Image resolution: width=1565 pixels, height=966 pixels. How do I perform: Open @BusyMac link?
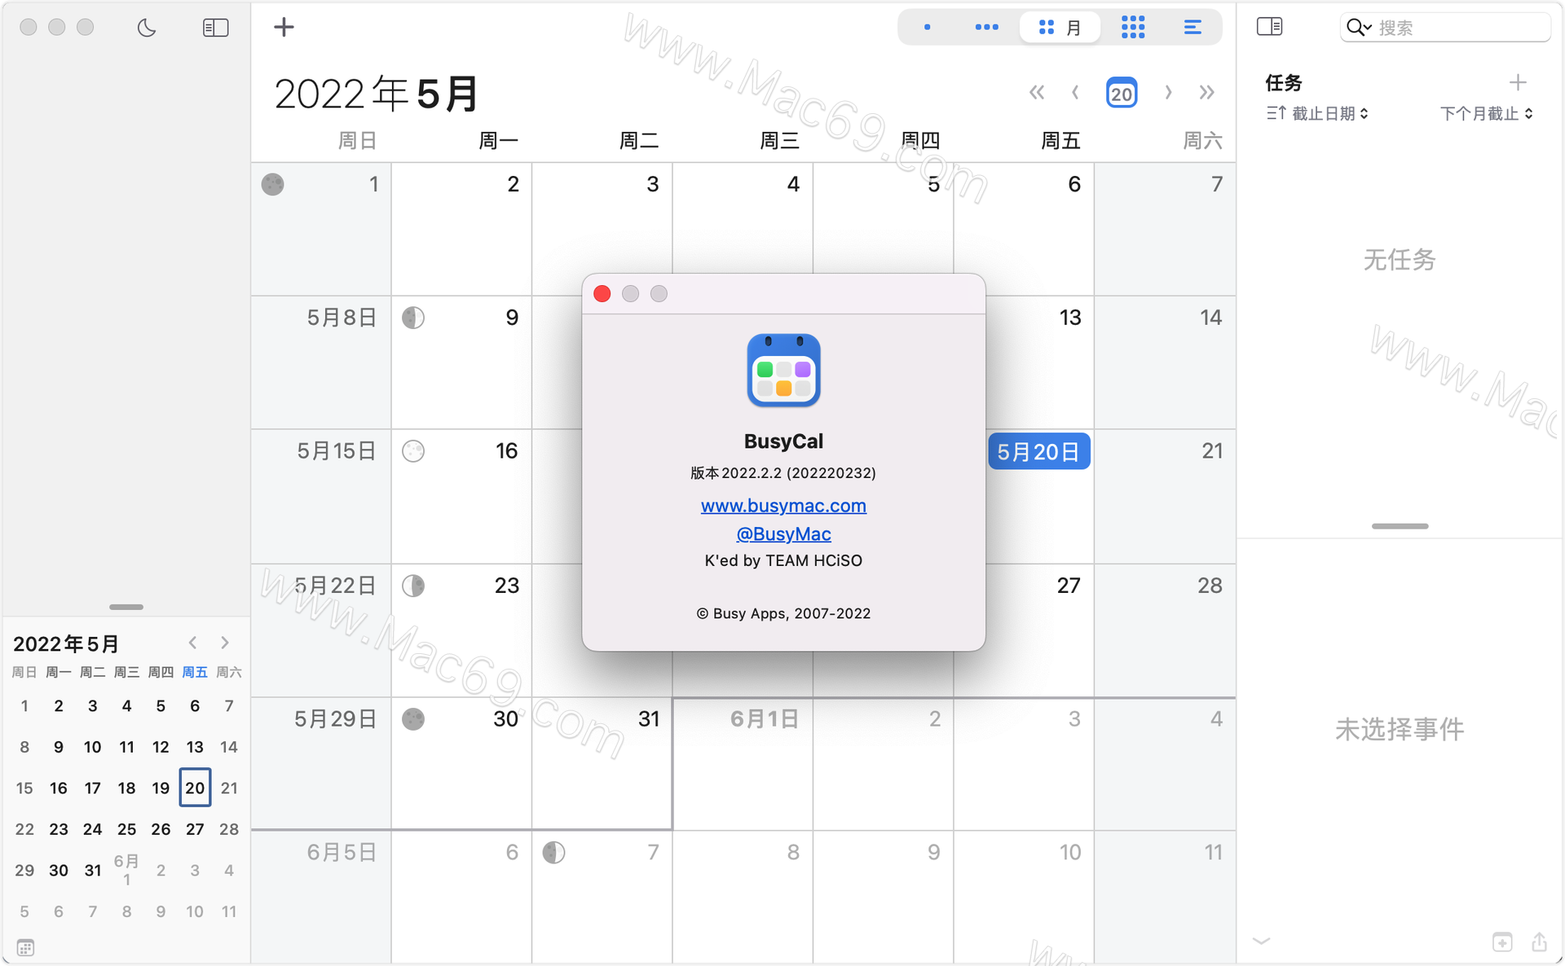click(x=783, y=533)
